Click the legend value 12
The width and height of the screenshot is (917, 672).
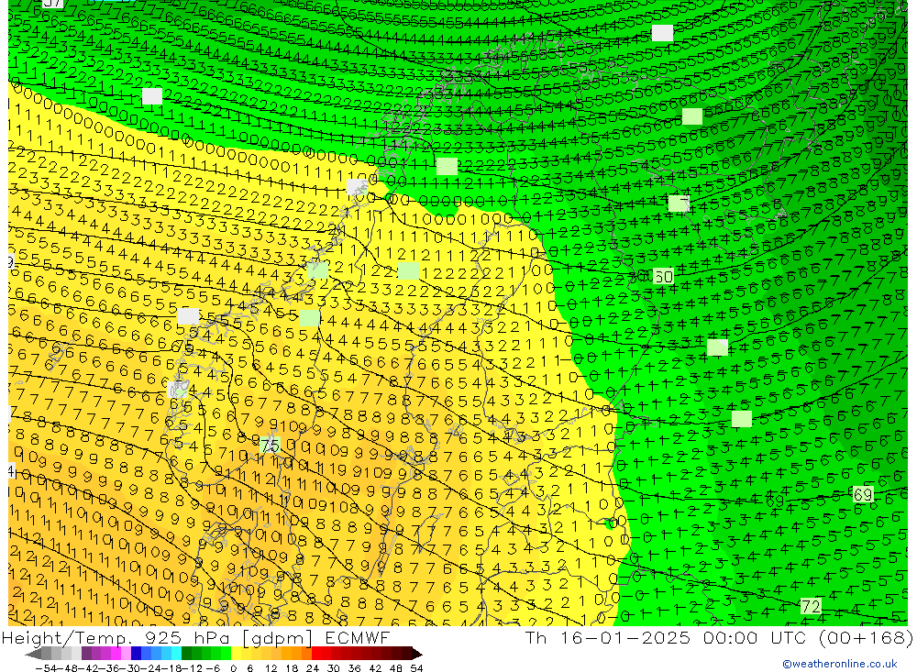[271, 668]
